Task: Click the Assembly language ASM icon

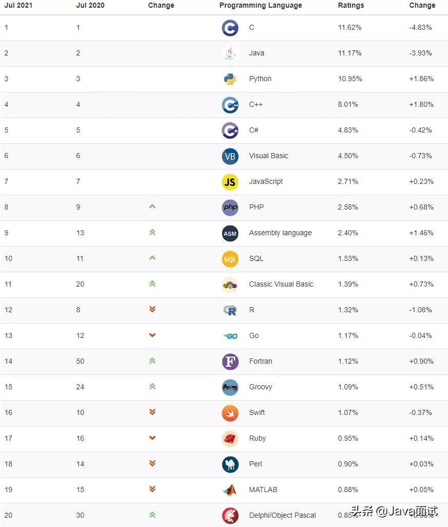Action: [x=230, y=233]
